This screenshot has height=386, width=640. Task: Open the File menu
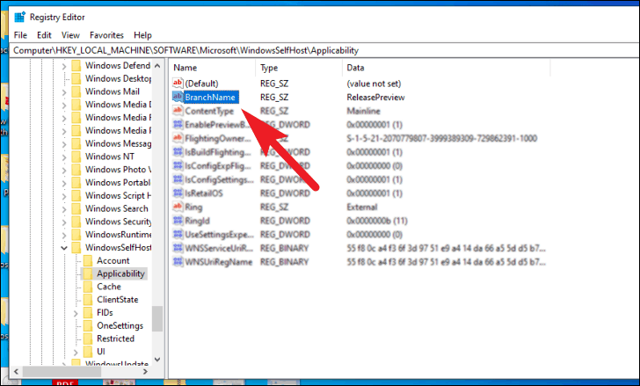point(20,35)
